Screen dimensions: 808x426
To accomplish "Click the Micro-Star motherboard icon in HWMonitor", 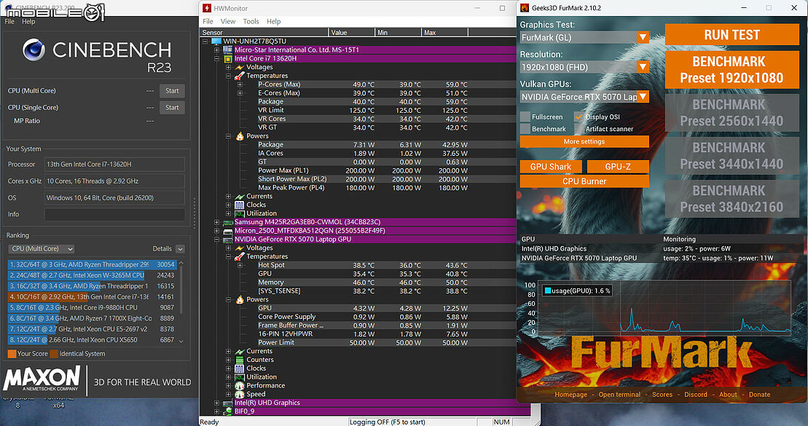I will tap(228, 50).
